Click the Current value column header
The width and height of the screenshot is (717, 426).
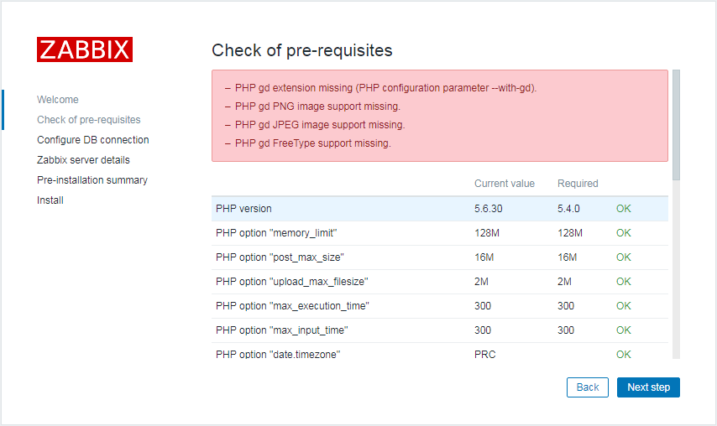pyautogui.click(x=505, y=184)
